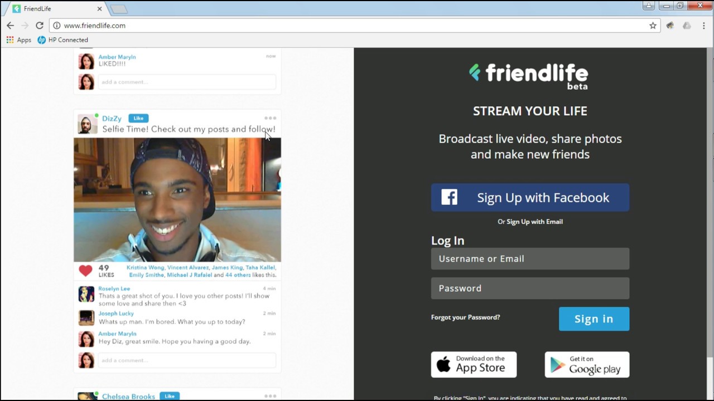The image size is (714, 401).
Task: Click add a comment box under LIKED!!!! comment
Action: (x=187, y=82)
